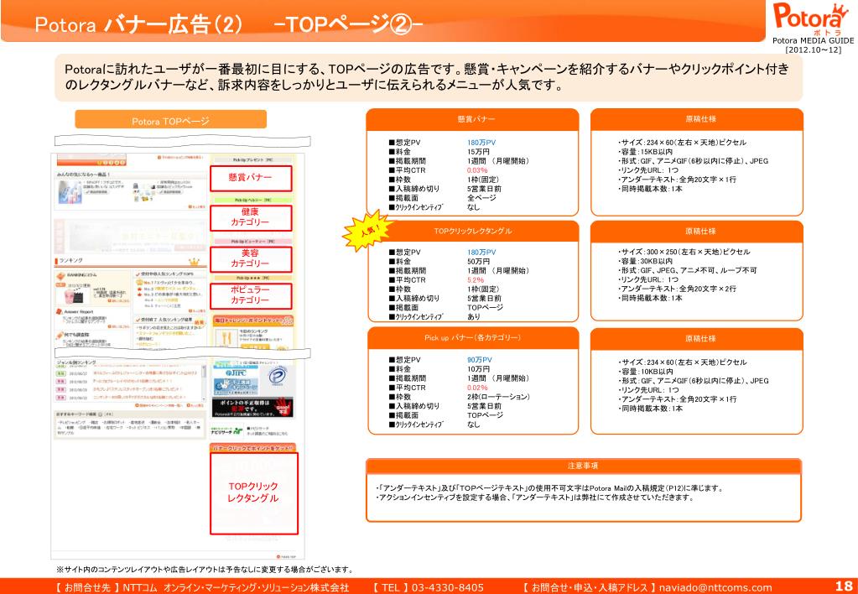858x594 pixels.
Task: Select the red ポピュラーカテゴリー box
Action: coord(251,295)
